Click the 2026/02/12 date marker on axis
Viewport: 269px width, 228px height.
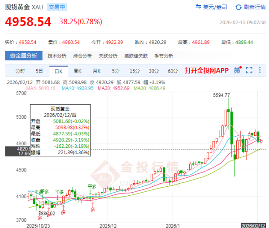tap(253, 226)
